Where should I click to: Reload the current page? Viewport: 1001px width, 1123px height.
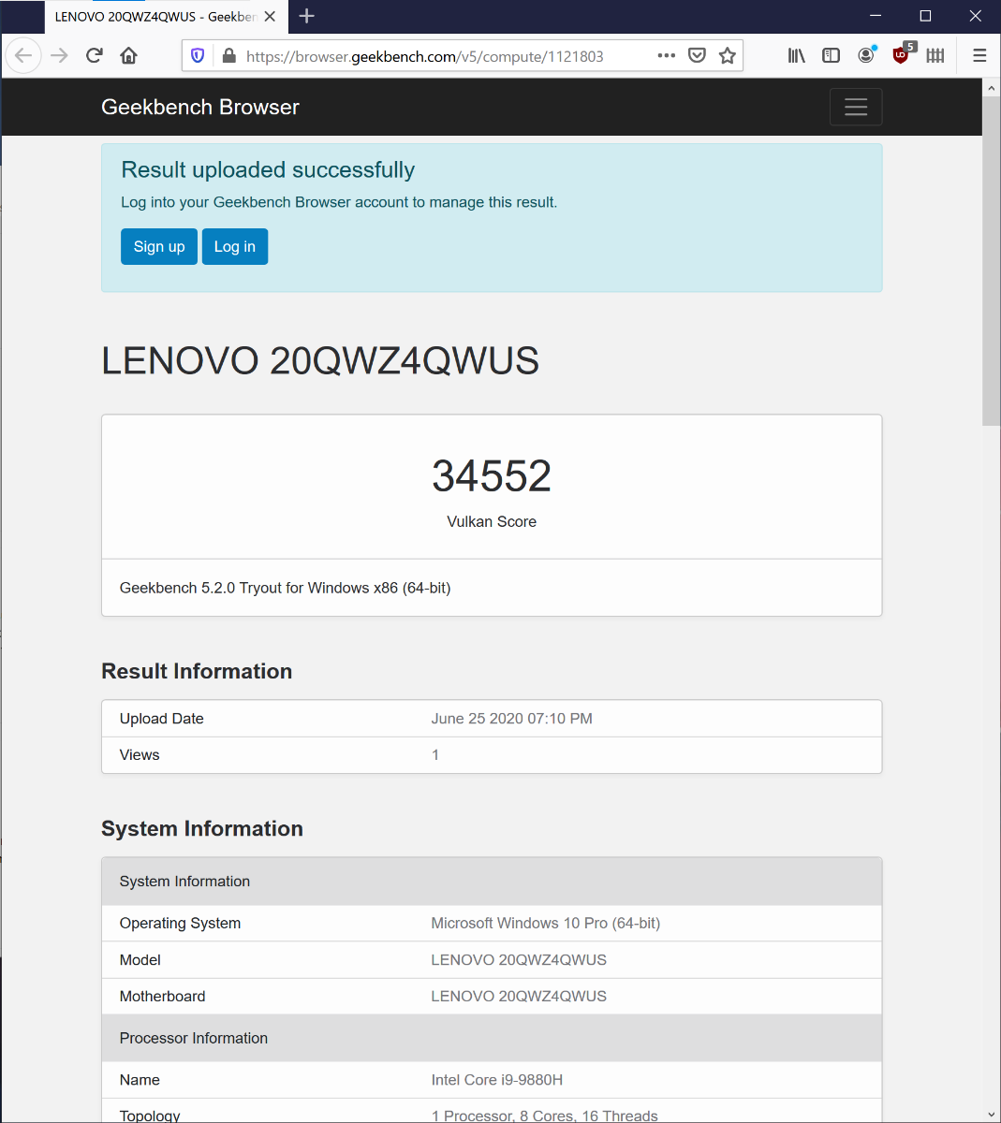tap(94, 56)
